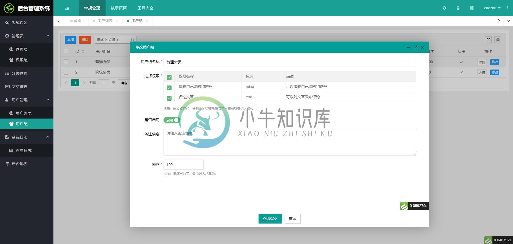Collapse the 系统日志 sidebar group

(27, 137)
